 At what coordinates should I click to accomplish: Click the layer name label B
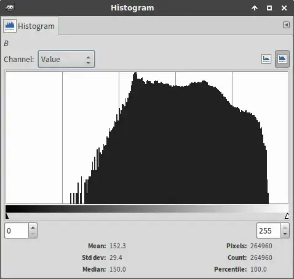[6, 44]
